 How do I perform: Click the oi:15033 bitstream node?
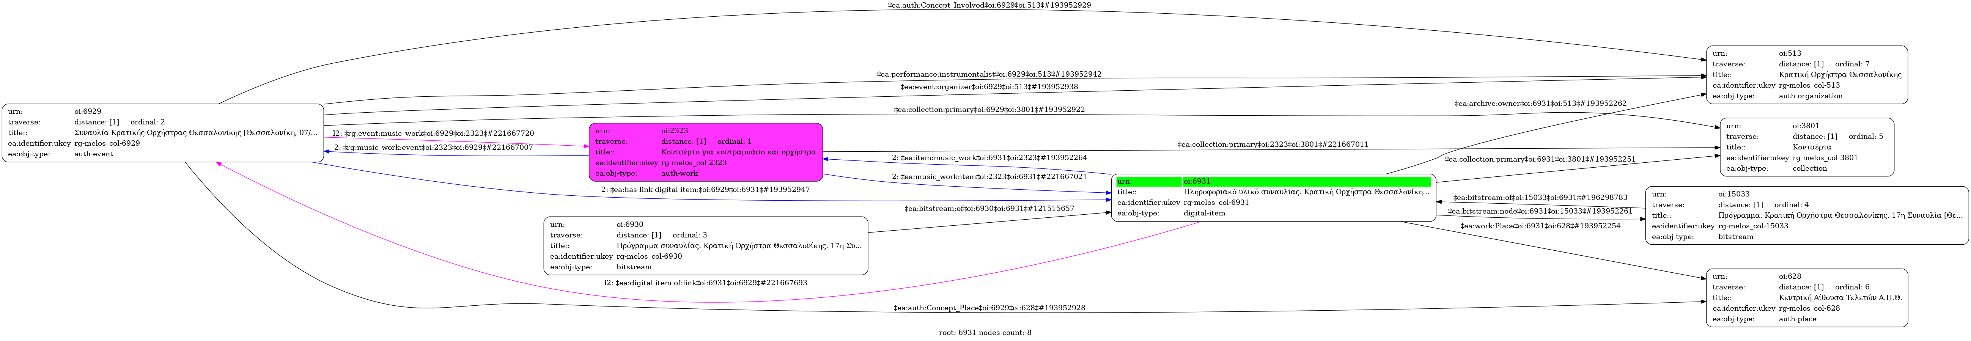(1806, 215)
